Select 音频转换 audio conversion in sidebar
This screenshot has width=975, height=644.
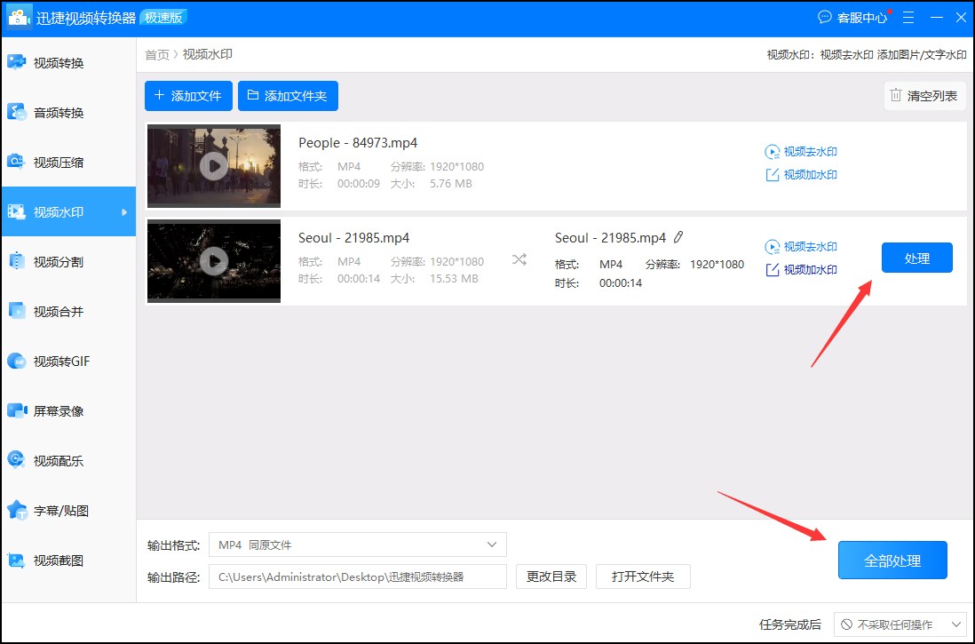tap(59, 113)
